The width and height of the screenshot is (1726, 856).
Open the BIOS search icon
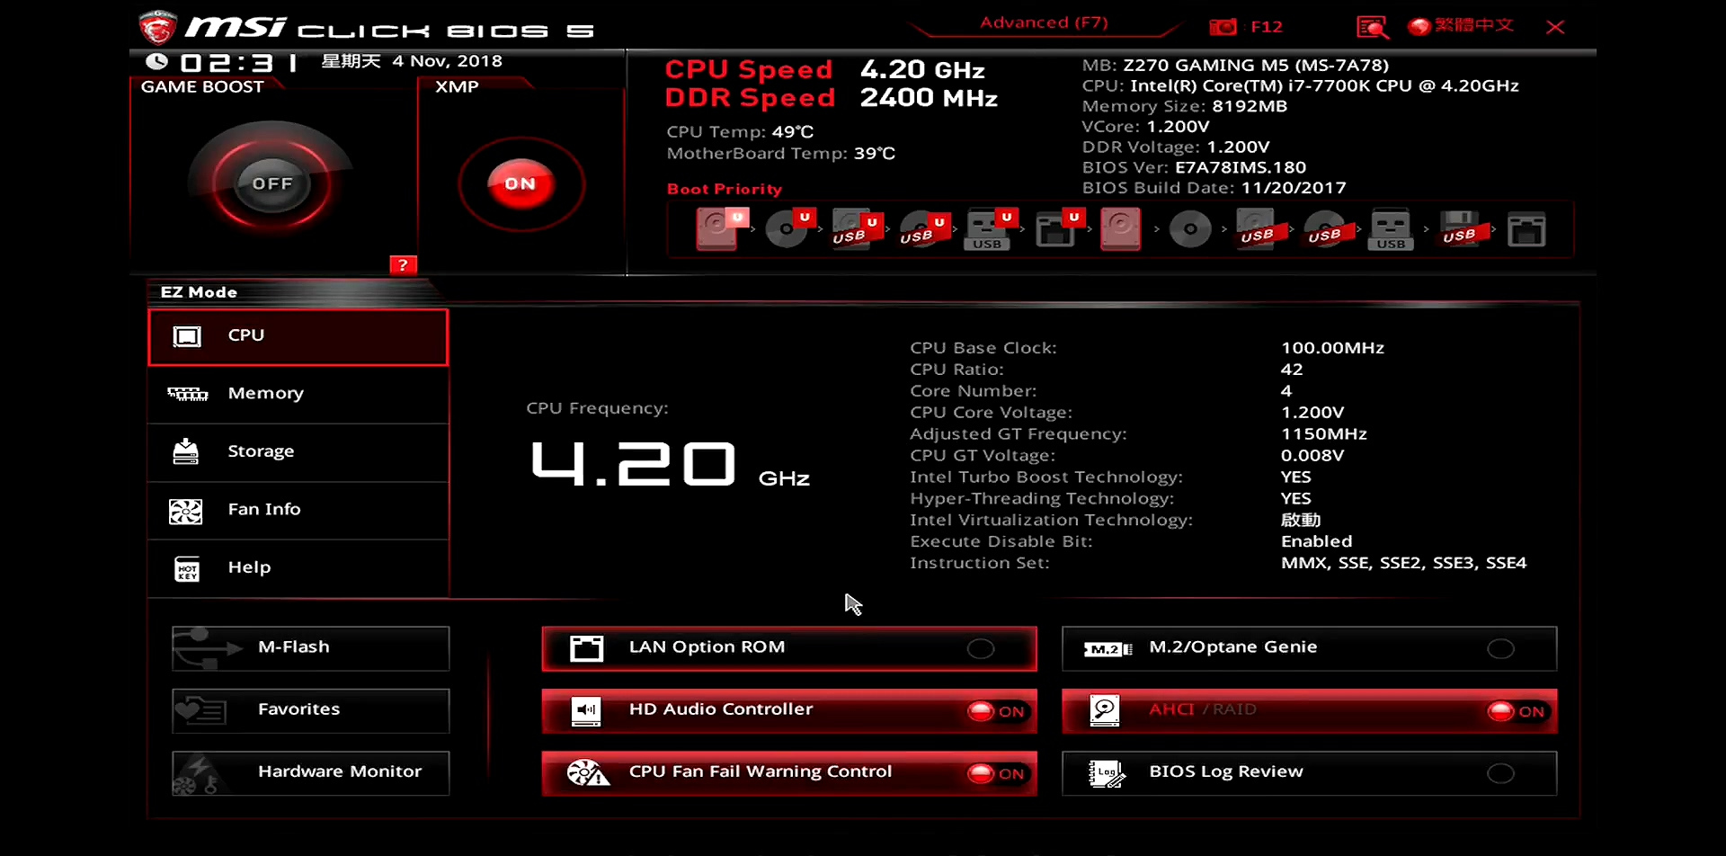click(1372, 27)
